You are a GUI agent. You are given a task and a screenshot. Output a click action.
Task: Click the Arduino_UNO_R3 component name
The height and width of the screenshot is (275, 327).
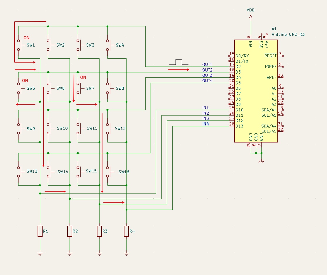click(x=288, y=34)
